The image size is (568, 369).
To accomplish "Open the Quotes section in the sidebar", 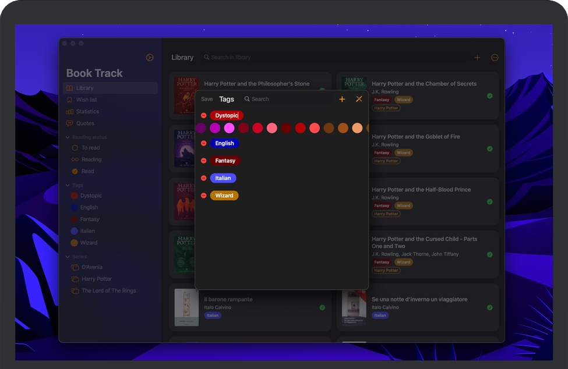I will click(x=85, y=123).
